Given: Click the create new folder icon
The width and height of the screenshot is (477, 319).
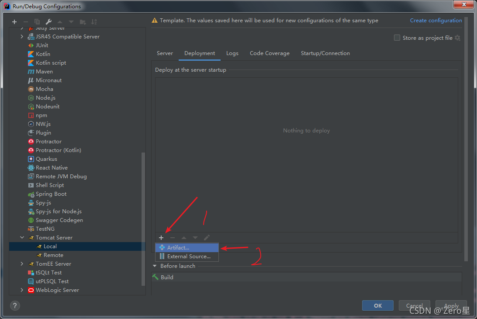Looking at the screenshot, I should [x=83, y=22].
